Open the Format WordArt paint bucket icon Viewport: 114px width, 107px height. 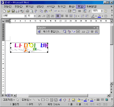point(69,31)
